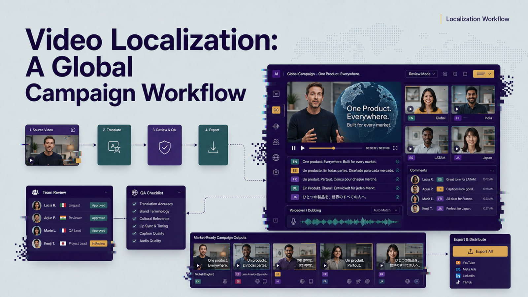Click the Export All button

coord(480,251)
